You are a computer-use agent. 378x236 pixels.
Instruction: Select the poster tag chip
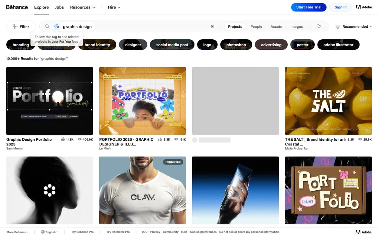(x=302, y=45)
